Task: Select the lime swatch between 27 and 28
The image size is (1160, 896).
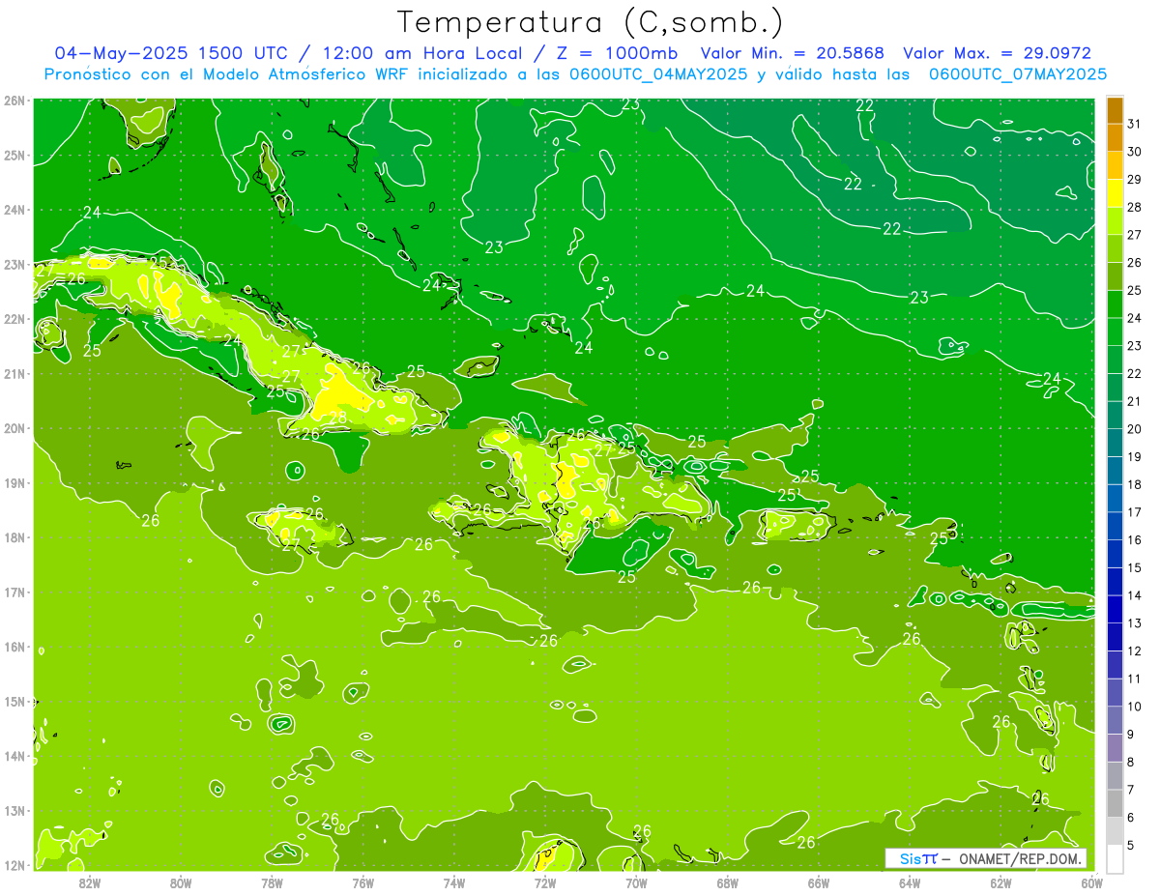Action: 1115,221
